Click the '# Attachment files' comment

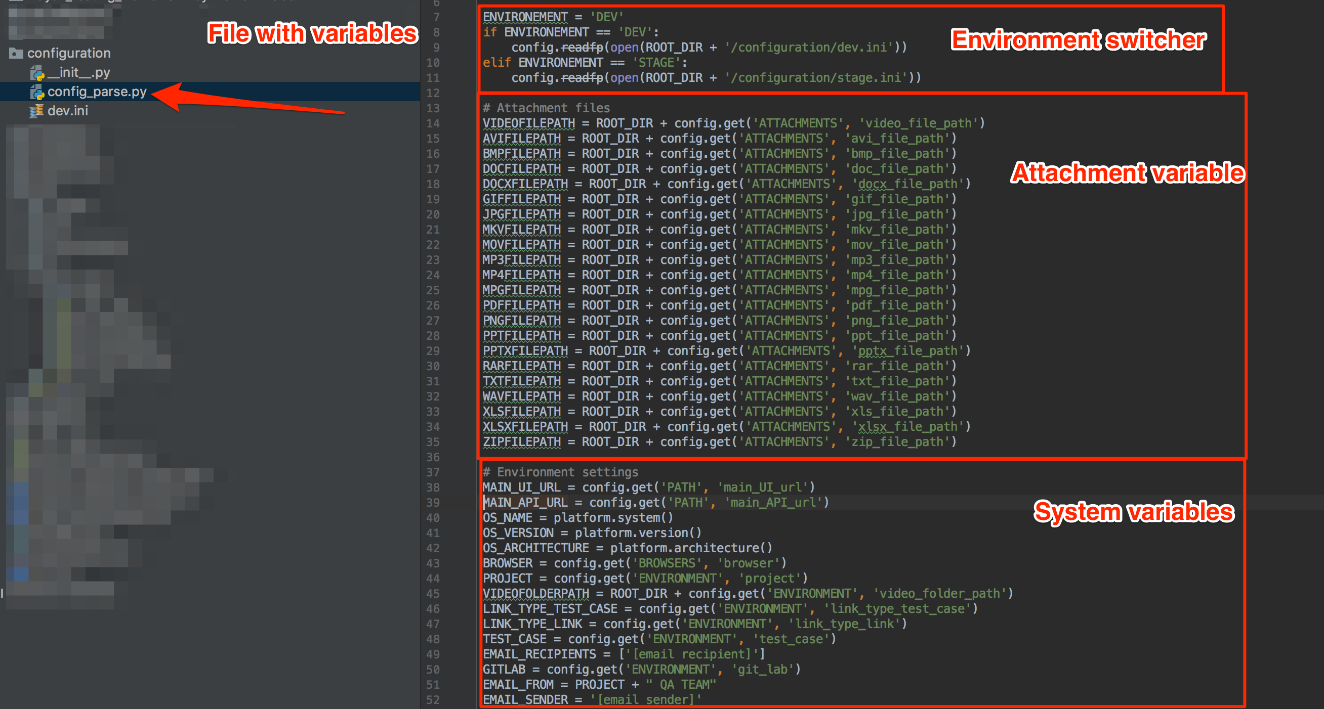[547, 108]
